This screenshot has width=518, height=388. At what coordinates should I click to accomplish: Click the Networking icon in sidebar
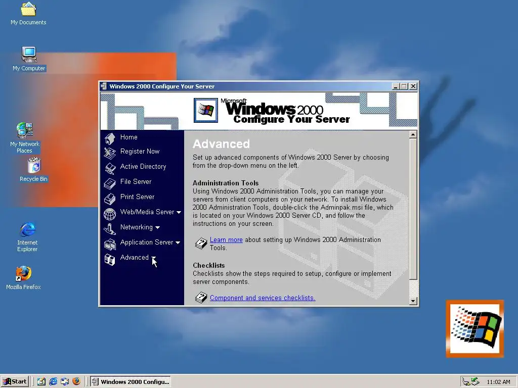(x=110, y=229)
